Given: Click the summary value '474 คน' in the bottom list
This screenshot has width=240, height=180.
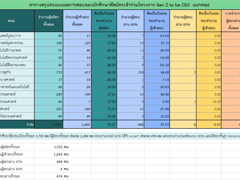Looking at the screenshot, I should 62,176.
